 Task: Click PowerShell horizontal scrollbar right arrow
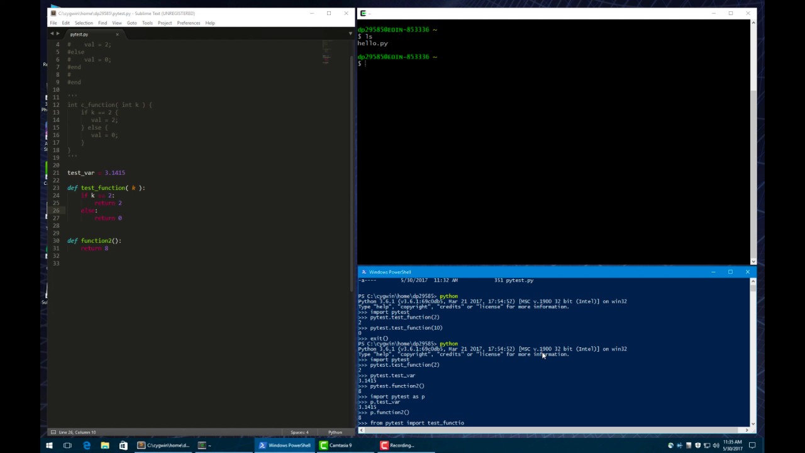pyautogui.click(x=747, y=430)
